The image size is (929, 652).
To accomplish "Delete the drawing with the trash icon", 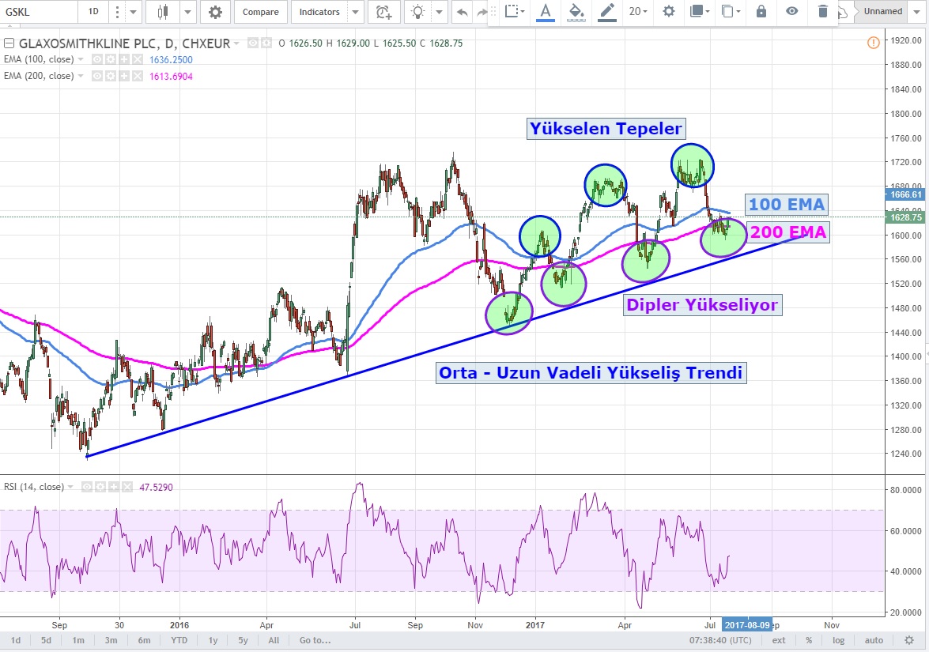I will tap(822, 11).
